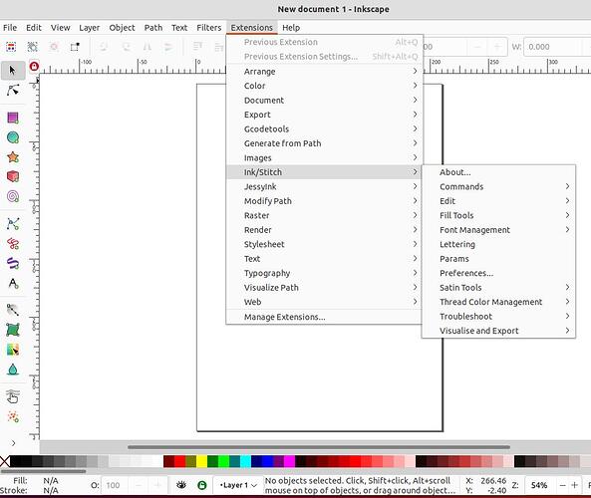Viewport: 591px width, 498px height.
Task: Choose Preferences... in Ink/Stitch submenu
Action: (498, 273)
